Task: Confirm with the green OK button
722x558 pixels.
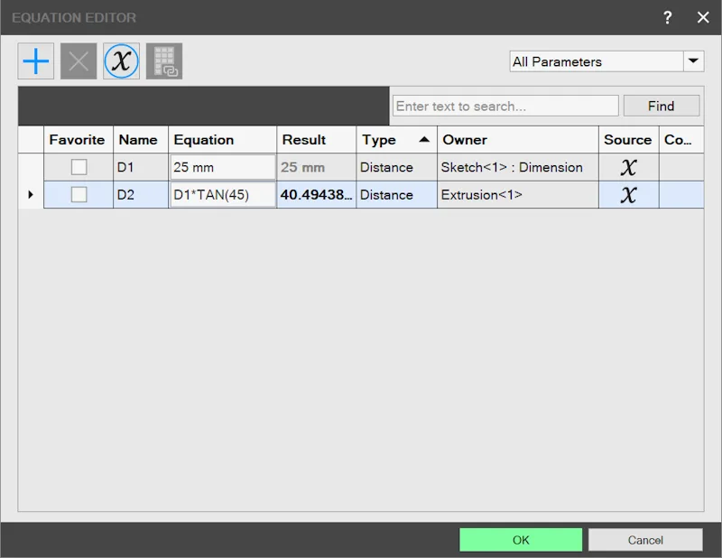Action: click(521, 540)
